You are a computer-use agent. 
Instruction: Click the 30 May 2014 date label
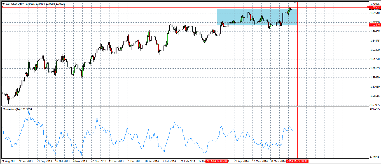coord(278,161)
